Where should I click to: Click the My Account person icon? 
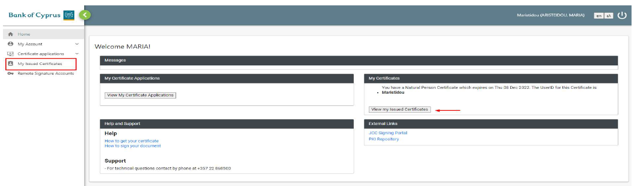[10, 44]
